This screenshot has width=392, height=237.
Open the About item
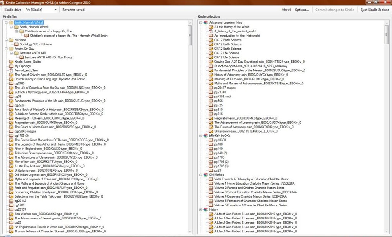(286, 10)
